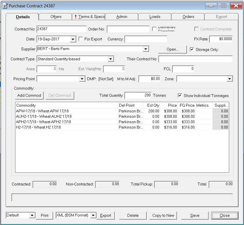This screenshot has width=244, height=225.
Task: Select the APW-17/18 Wheat commodity row
Action: click(x=122, y=111)
